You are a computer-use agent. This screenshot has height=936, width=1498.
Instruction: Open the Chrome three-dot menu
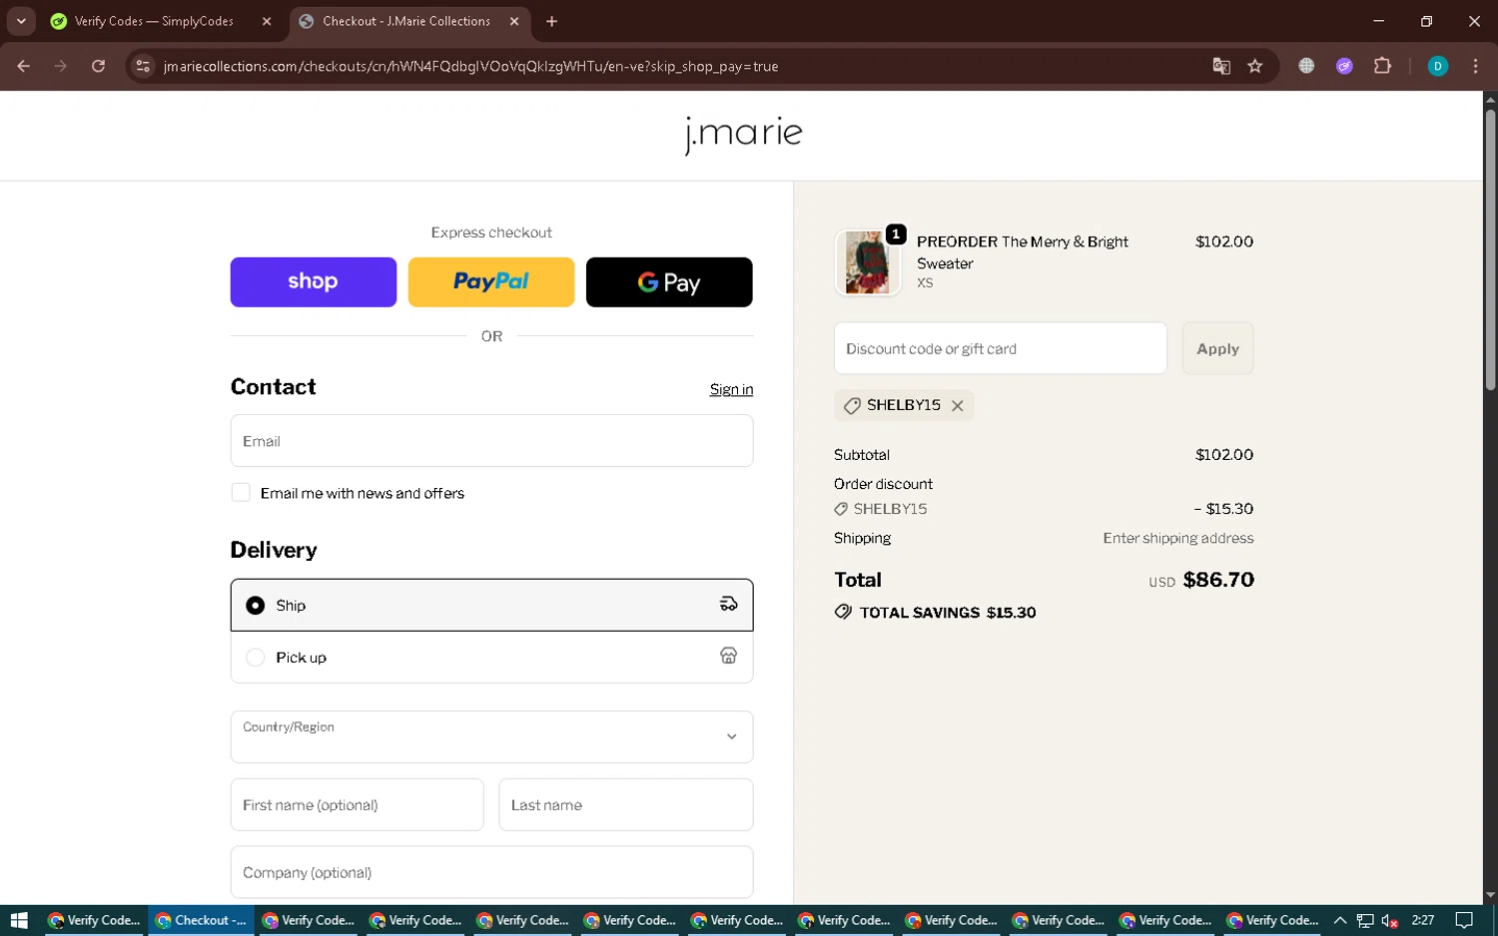[1475, 66]
